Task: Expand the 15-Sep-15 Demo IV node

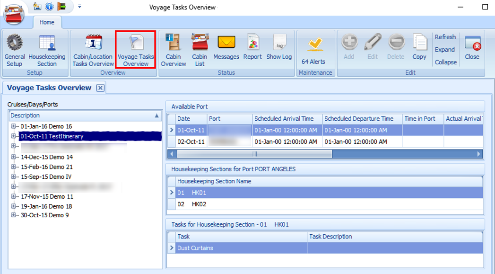Action: 13,177
